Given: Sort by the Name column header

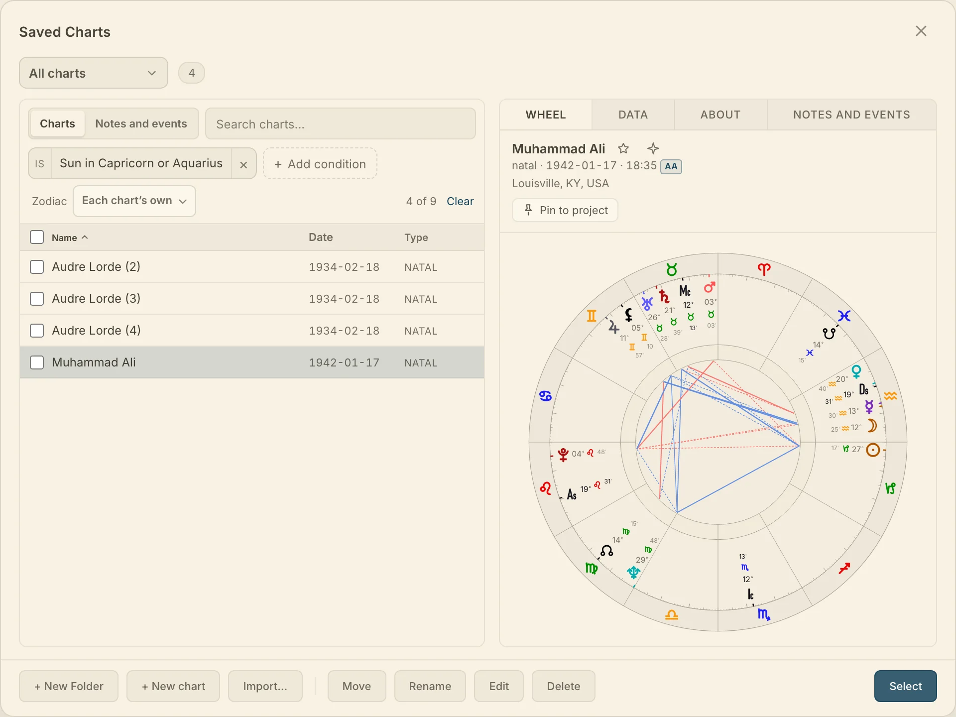Looking at the screenshot, I should click(70, 238).
